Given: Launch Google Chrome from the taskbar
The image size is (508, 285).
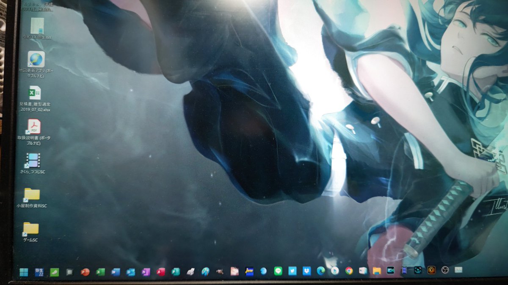Looking at the screenshot, I should [349, 271].
